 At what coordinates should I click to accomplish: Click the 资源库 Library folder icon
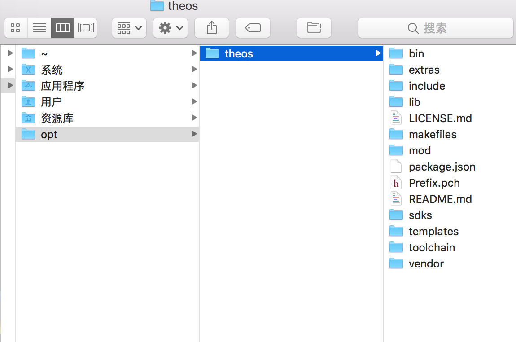(x=28, y=118)
